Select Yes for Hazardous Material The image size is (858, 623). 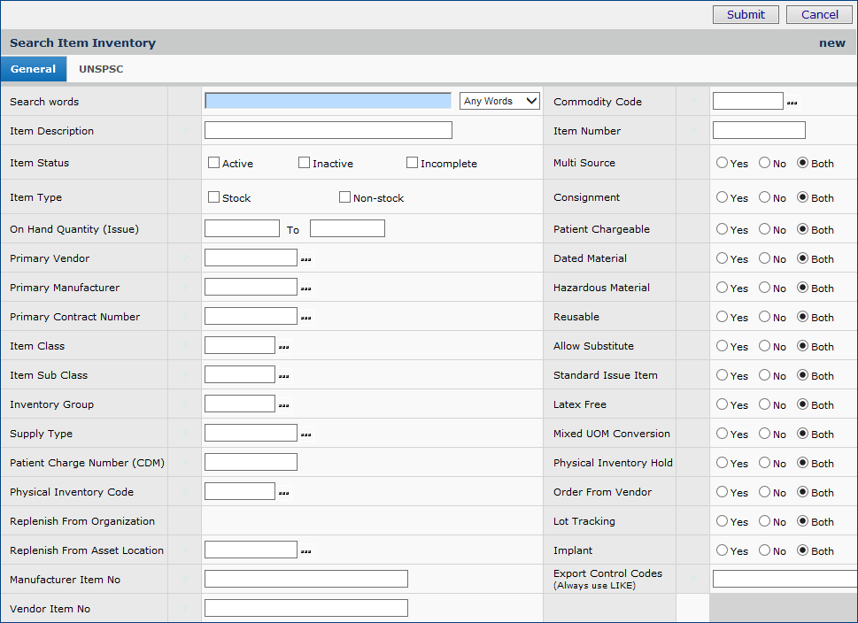(x=723, y=288)
